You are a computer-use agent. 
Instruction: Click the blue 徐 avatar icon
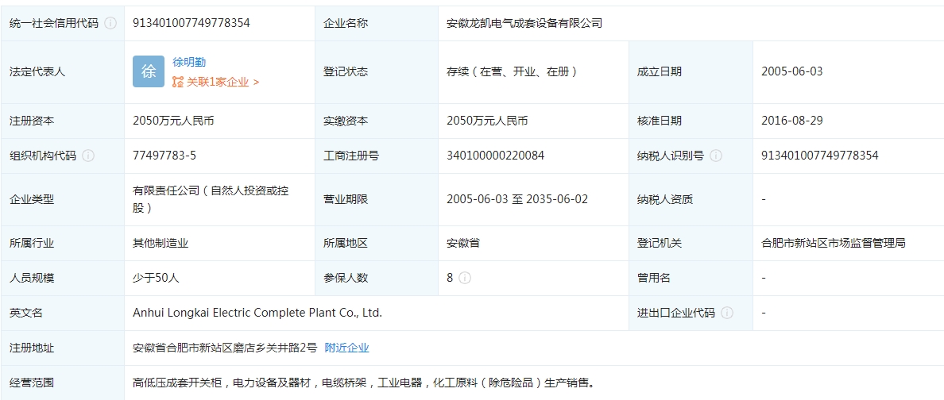point(149,71)
